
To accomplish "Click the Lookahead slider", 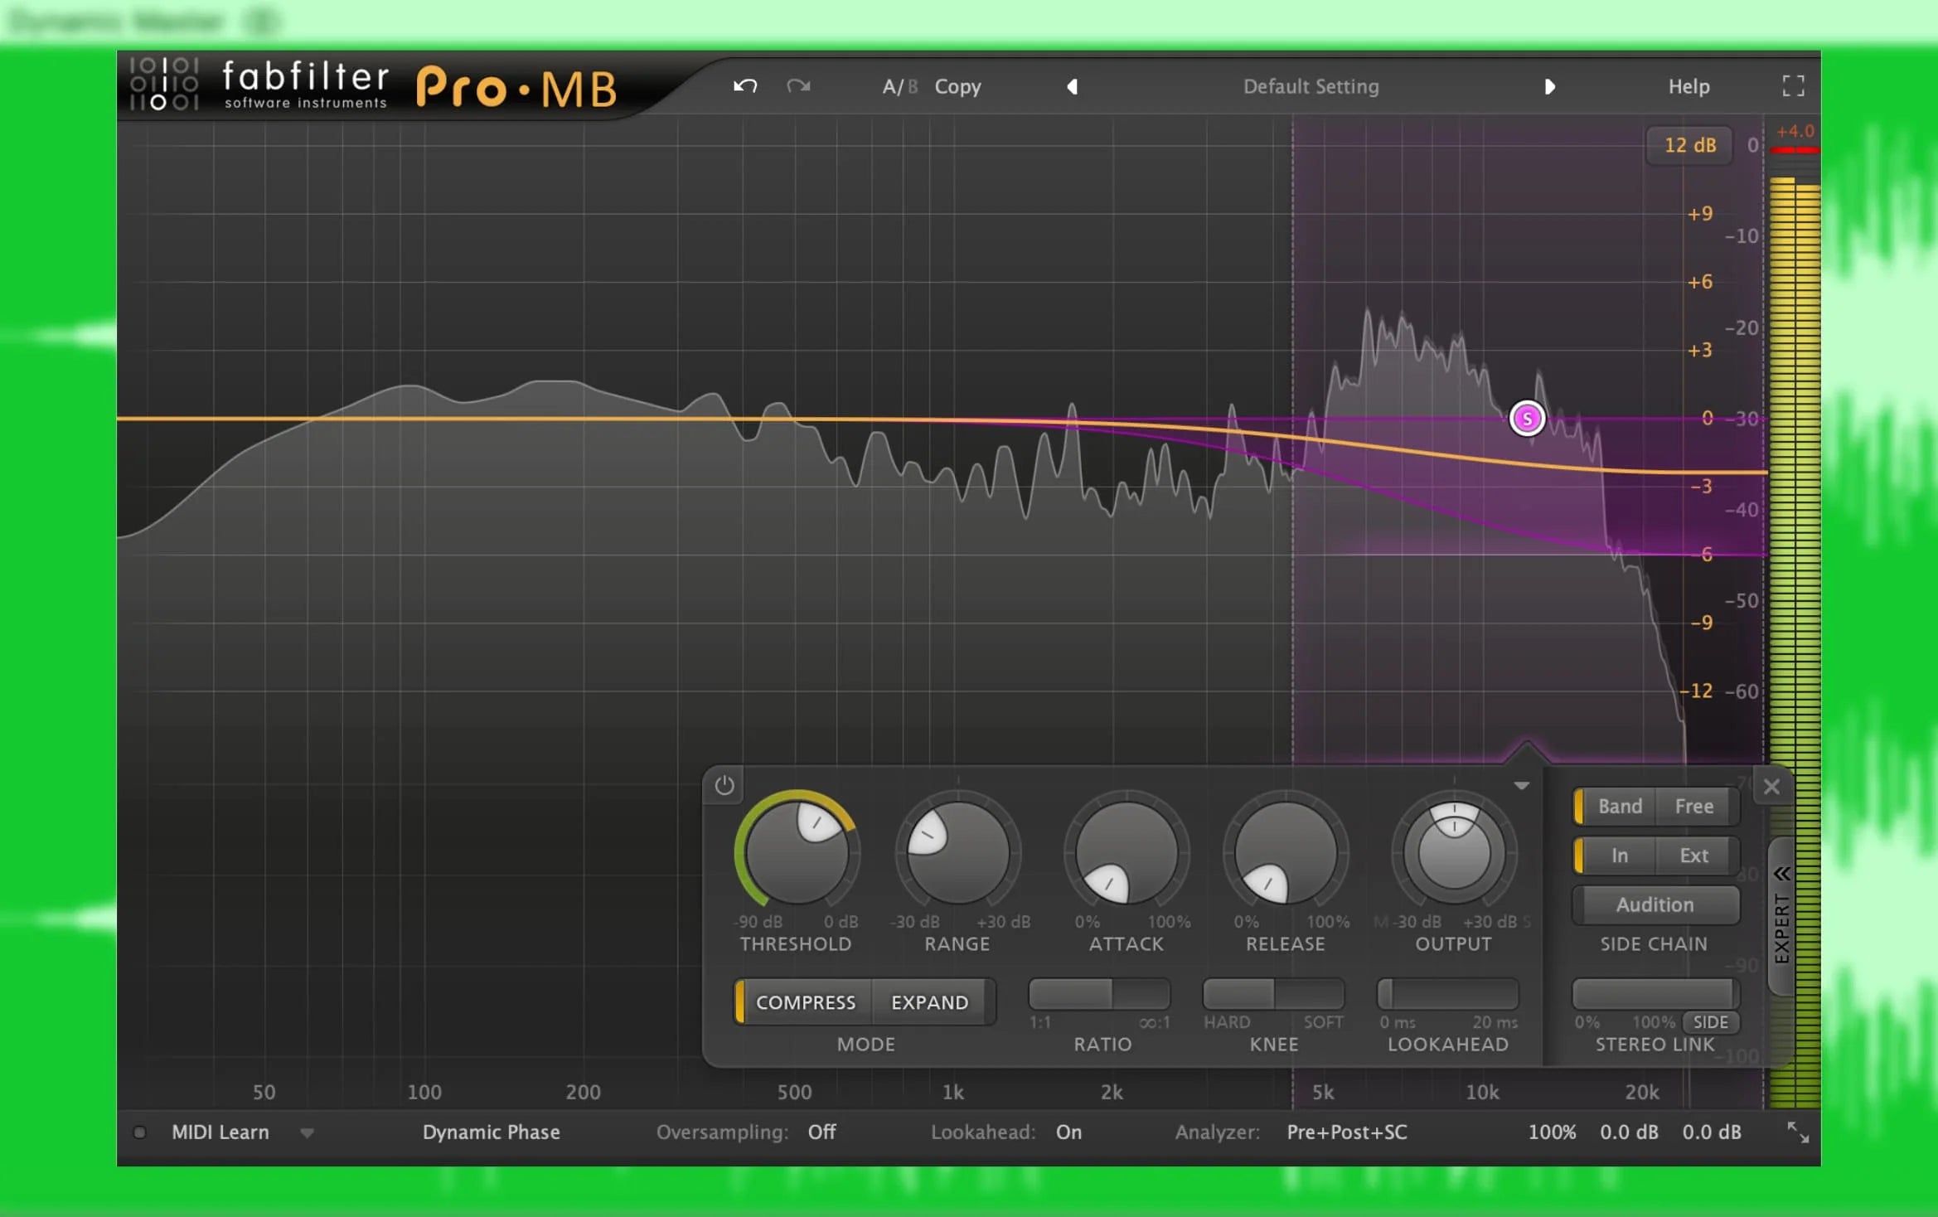I will 1447,993.
